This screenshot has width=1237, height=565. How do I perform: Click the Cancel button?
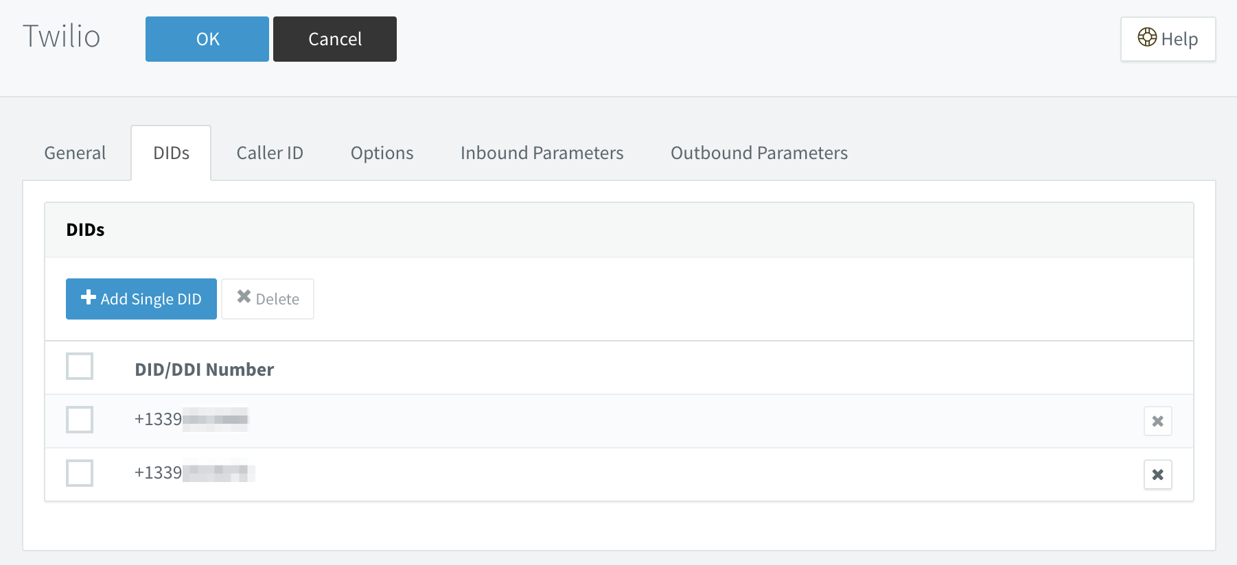(x=335, y=39)
